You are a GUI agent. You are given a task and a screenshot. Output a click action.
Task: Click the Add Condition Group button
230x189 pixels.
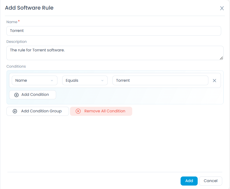coord(37,111)
